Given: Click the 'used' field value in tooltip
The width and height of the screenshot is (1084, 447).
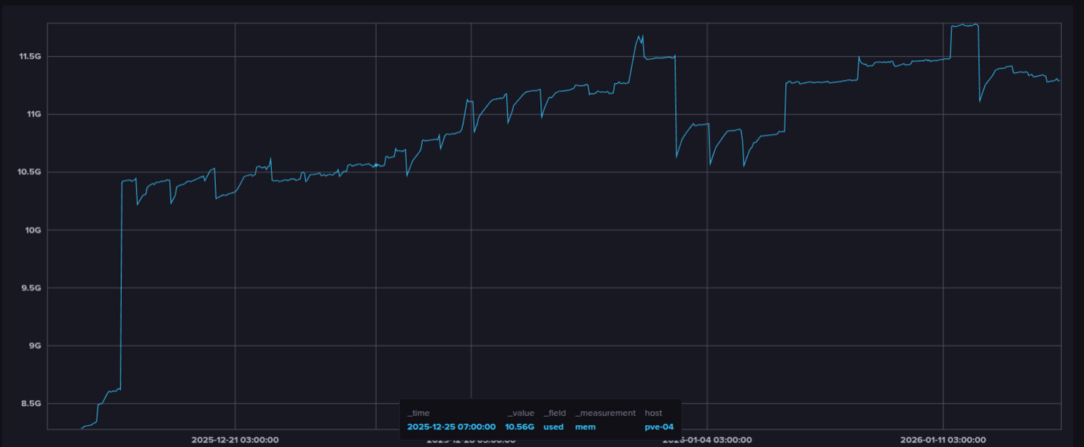Looking at the screenshot, I should 553,427.
